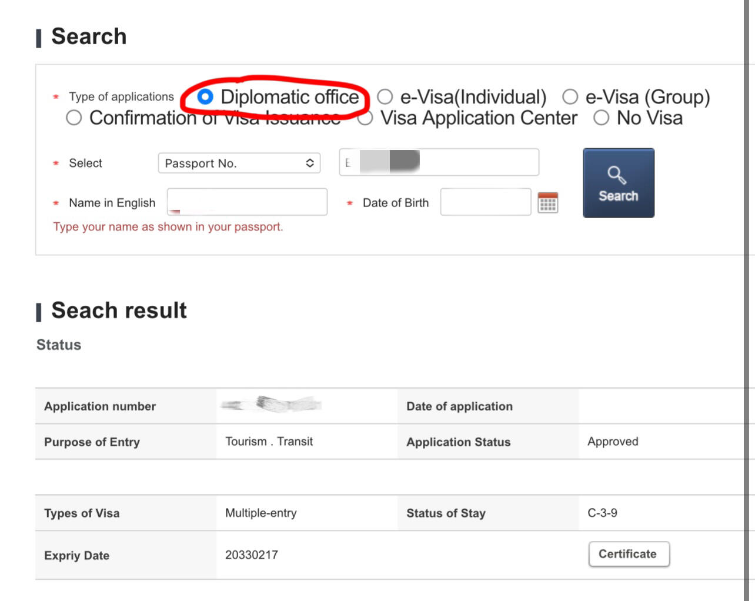Select Confirmation of Visa Issuance option
755x601 pixels.
coord(74,118)
